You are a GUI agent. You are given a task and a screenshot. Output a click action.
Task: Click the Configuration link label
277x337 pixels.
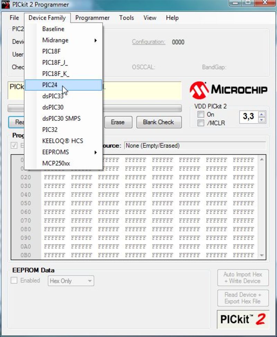coord(149,42)
